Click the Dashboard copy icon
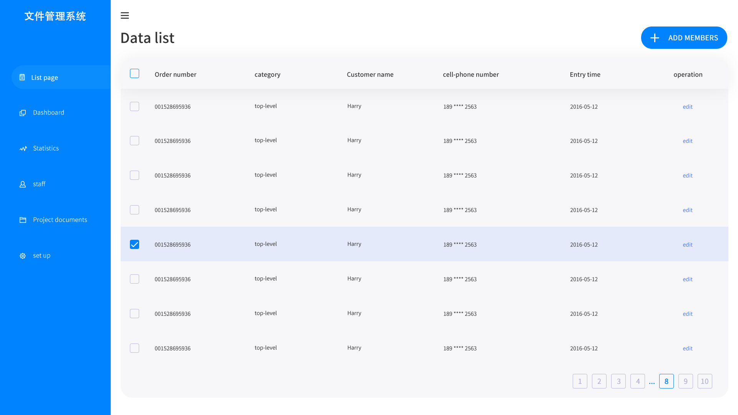 [23, 113]
